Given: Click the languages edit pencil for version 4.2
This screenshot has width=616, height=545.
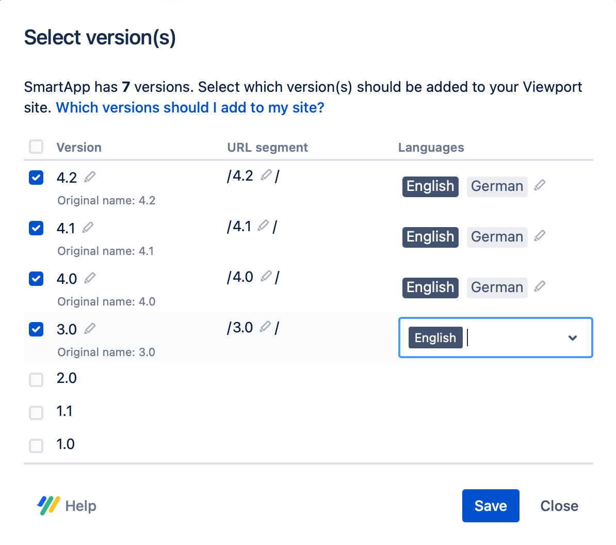Looking at the screenshot, I should (539, 185).
